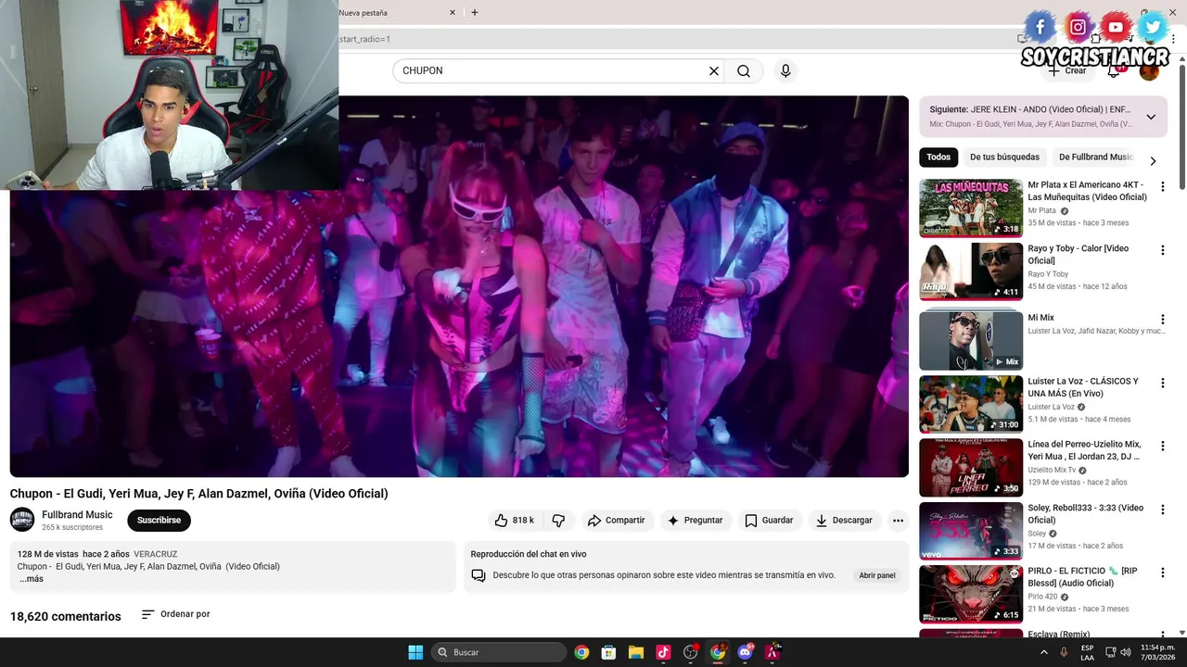The width and height of the screenshot is (1187, 667).
Task: Open more actions ellipsis under the video
Action: click(898, 521)
